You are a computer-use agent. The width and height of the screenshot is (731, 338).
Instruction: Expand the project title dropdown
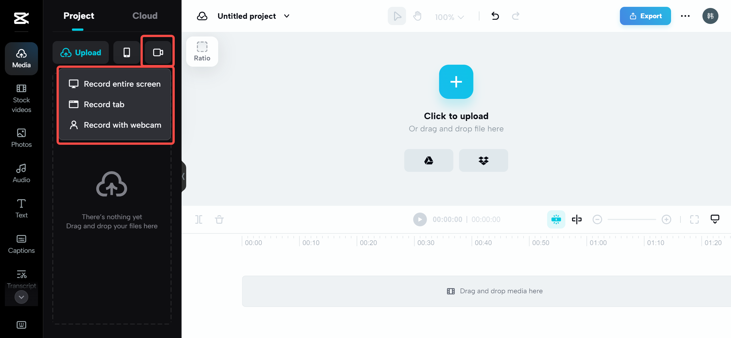point(288,16)
